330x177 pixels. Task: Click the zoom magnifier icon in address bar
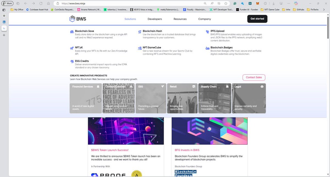(x=205, y=3)
